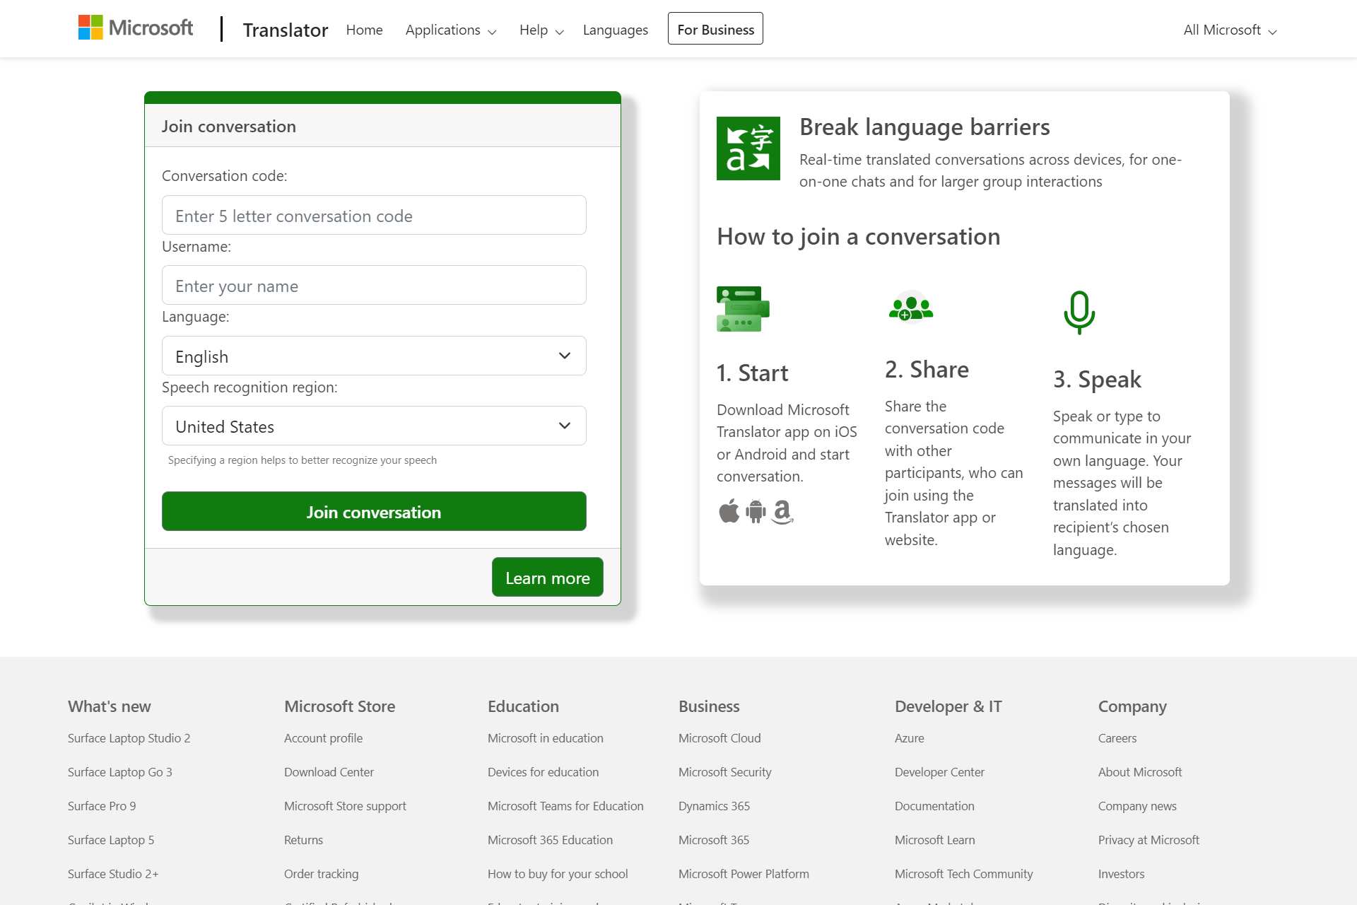
Task: Open the Languages menu item
Action: [616, 30]
